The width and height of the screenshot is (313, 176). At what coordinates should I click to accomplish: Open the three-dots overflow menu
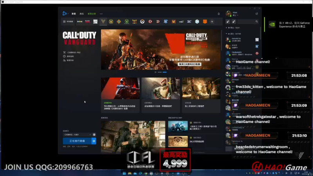[x=101, y=14]
